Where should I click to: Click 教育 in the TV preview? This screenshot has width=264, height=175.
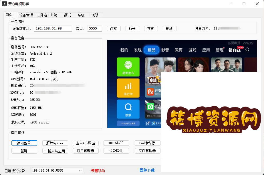[x=179, y=50]
